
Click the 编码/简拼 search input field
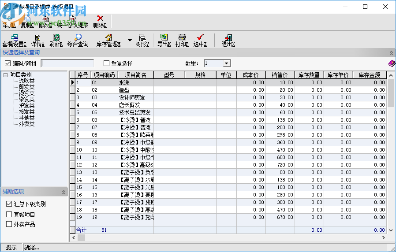click(67, 63)
